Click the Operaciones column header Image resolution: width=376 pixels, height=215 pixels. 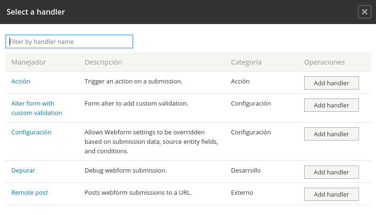[x=324, y=62]
